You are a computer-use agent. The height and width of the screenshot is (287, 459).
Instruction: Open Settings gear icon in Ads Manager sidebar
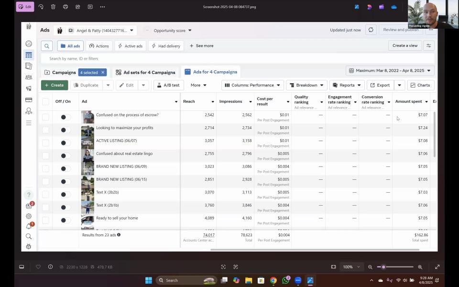(29, 216)
